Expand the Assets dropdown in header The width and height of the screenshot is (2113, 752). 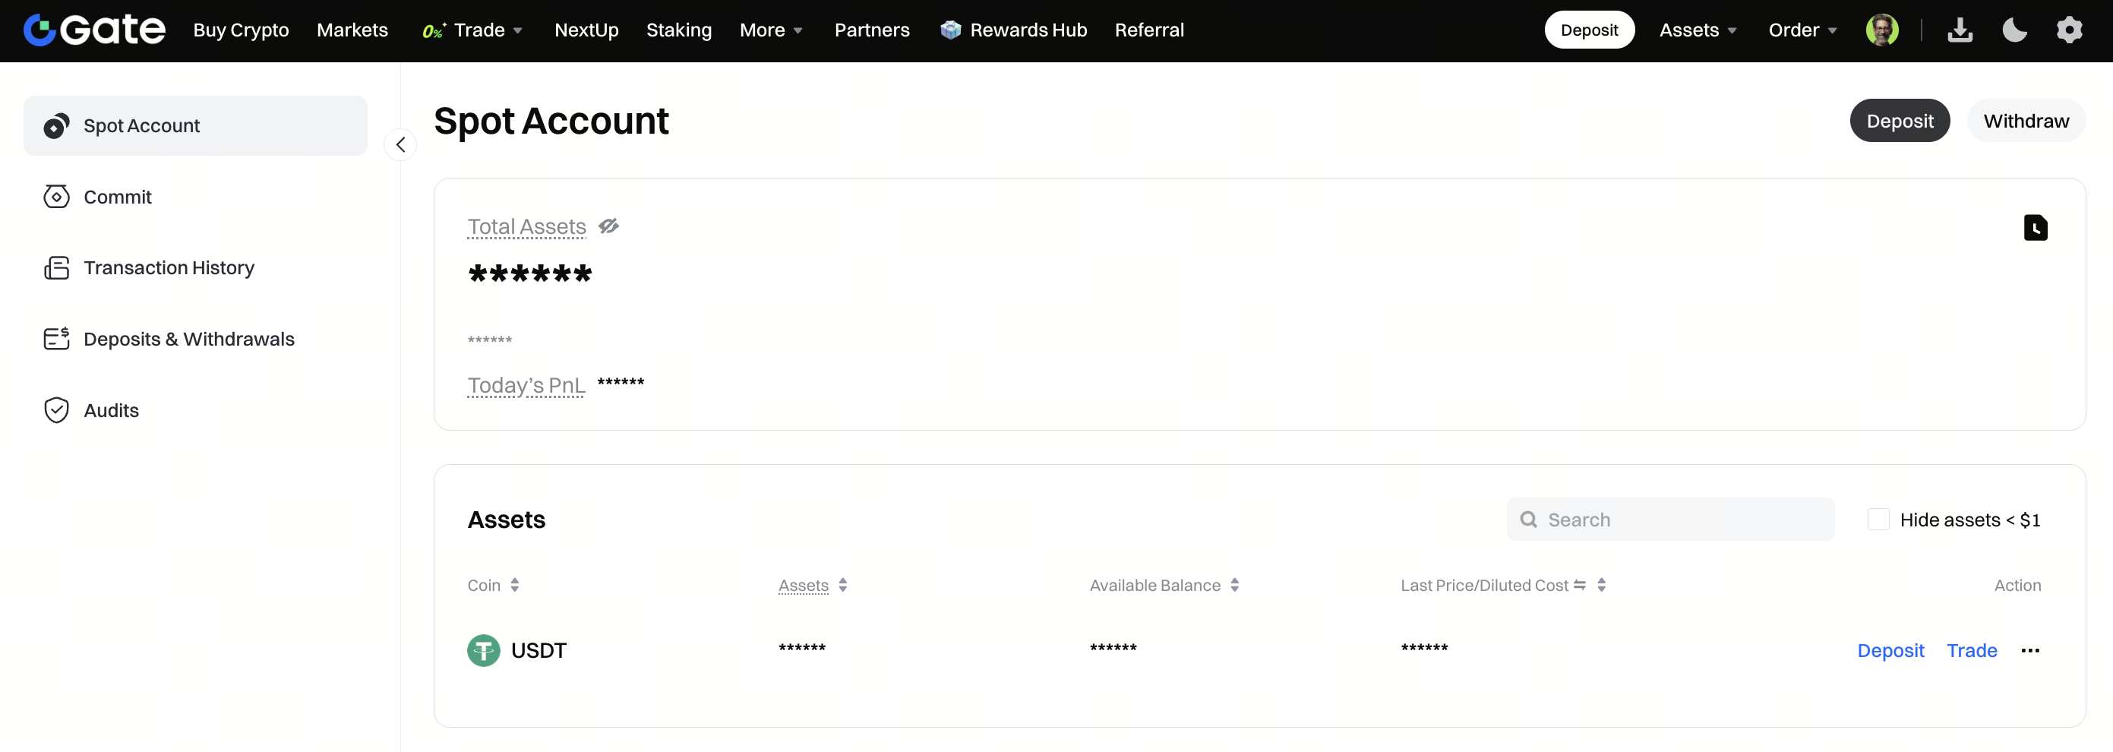(x=1697, y=30)
